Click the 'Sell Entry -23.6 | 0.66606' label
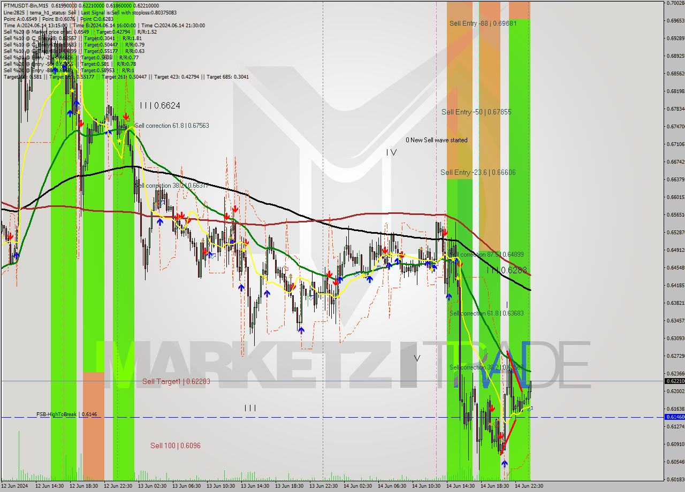Viewport: 685px width, 492px height. click(x=478, y=172)
